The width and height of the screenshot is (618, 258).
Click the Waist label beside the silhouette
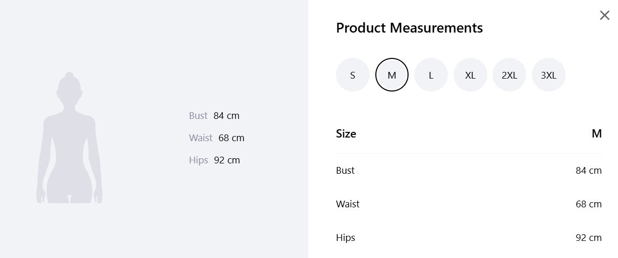pyautogui.click(x=200, y=138)
